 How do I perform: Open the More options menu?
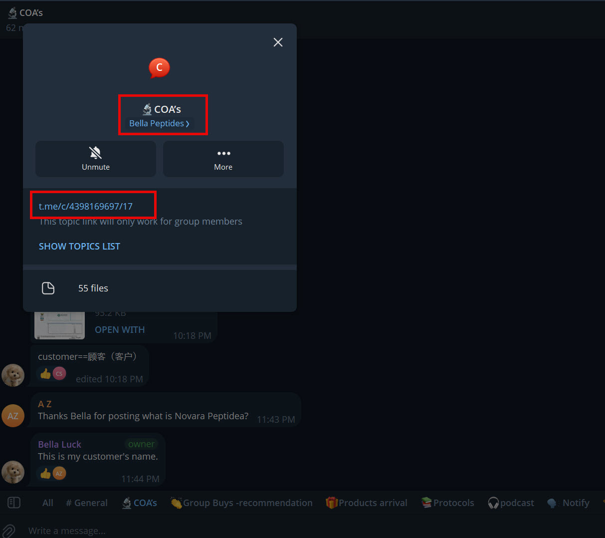pos(223,159)
